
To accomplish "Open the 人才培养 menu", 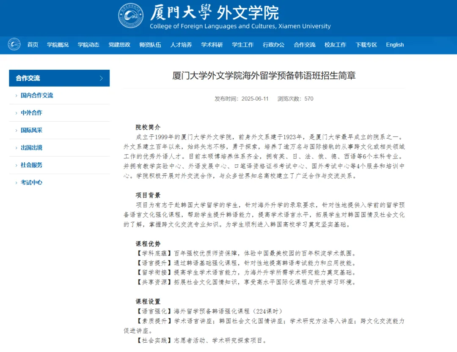I will (181, 45).
